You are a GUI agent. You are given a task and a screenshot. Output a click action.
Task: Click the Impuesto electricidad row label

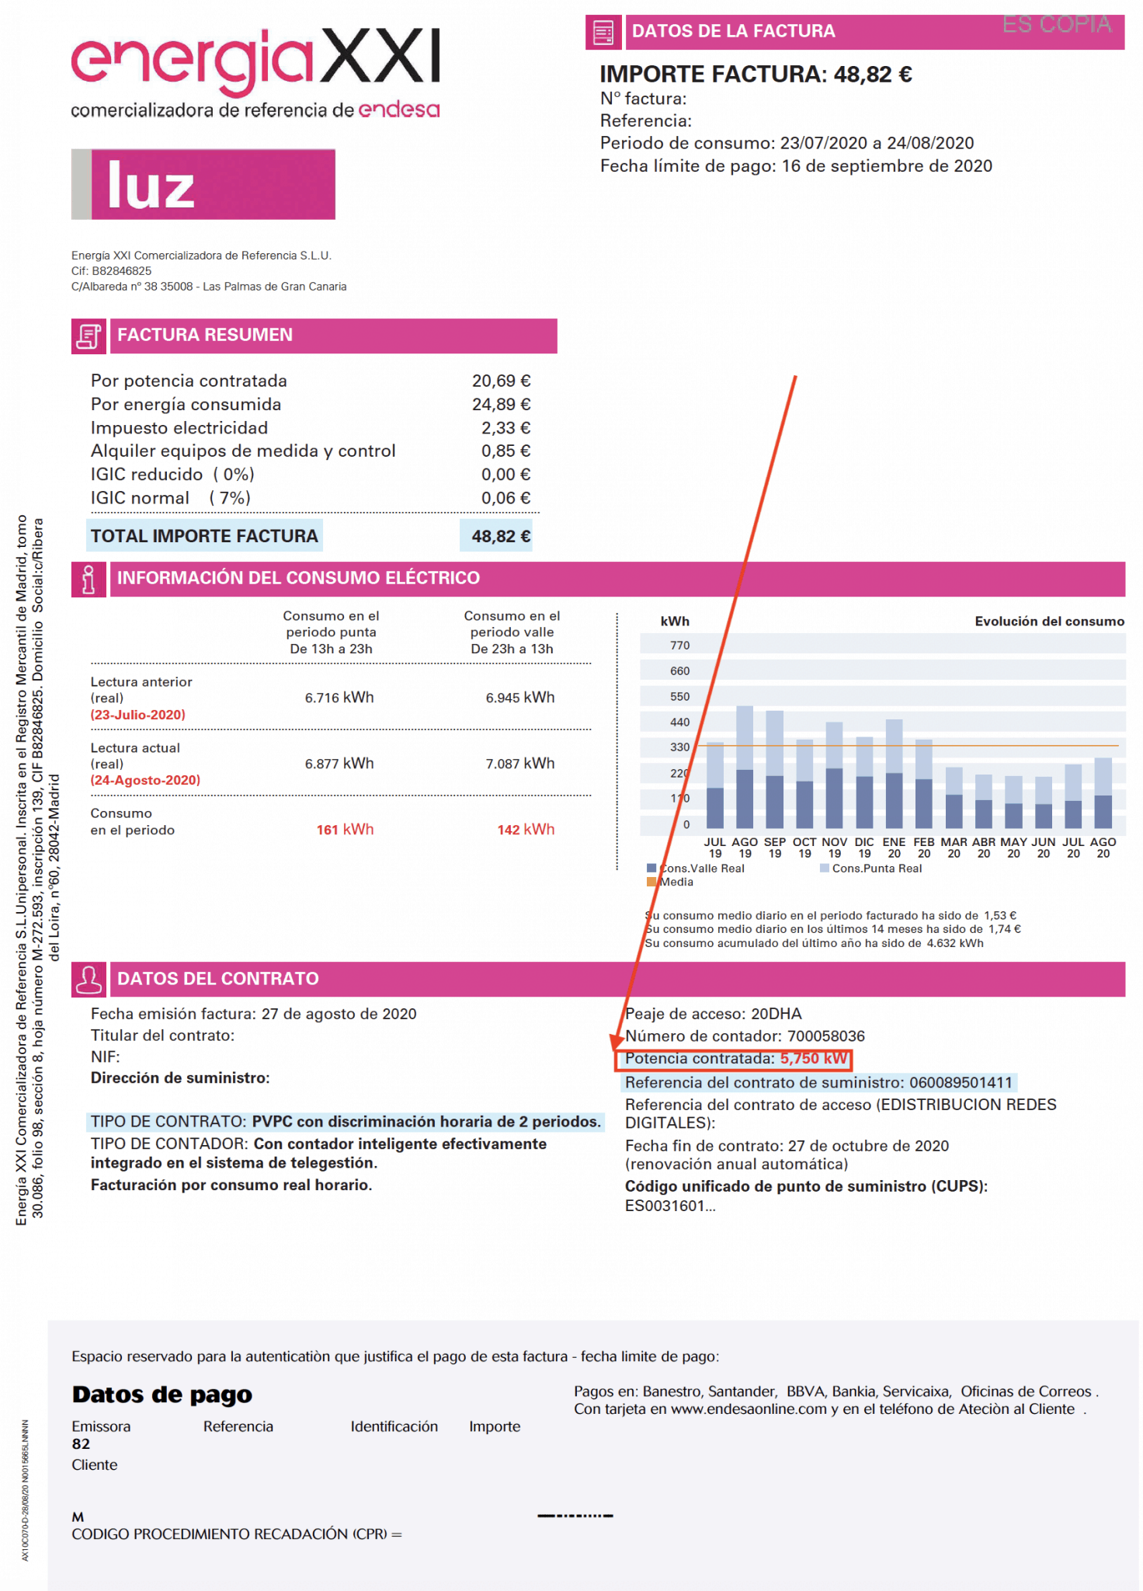pos(179,428)
